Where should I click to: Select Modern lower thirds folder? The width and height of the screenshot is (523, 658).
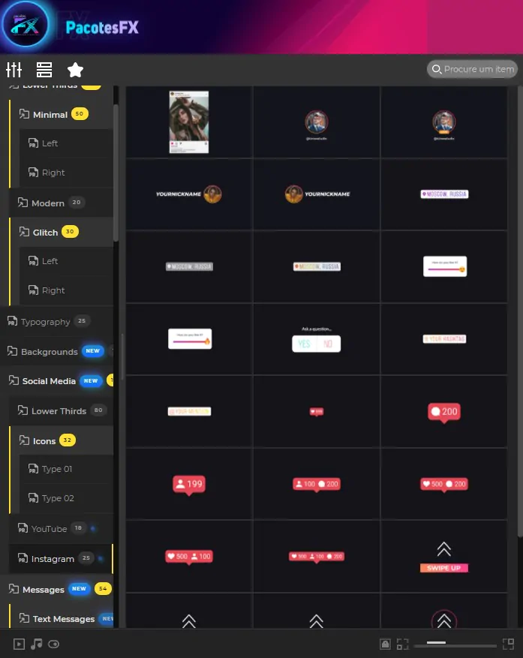tap(47, 203)
